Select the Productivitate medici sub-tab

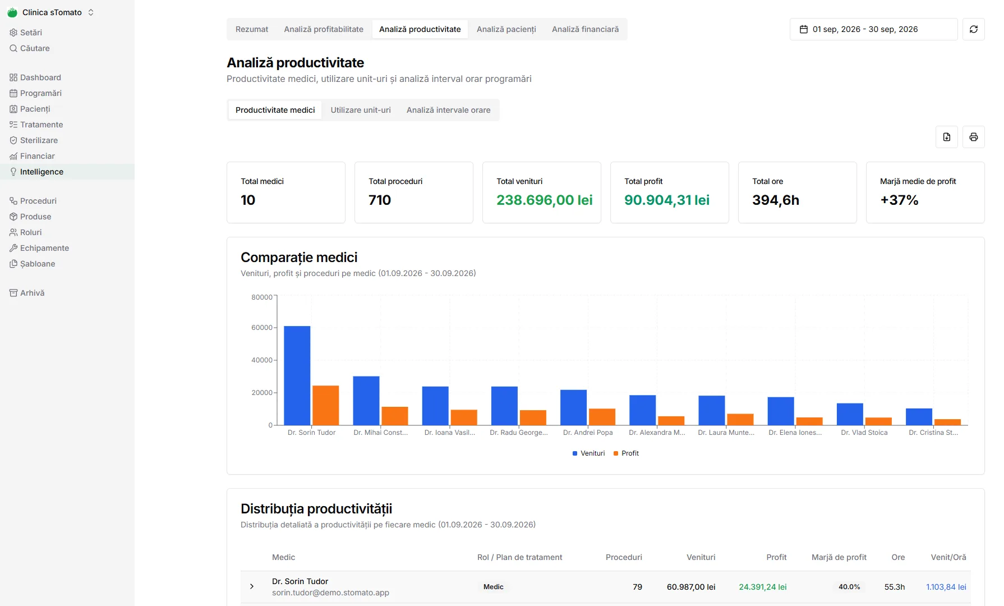click(275, 110)
